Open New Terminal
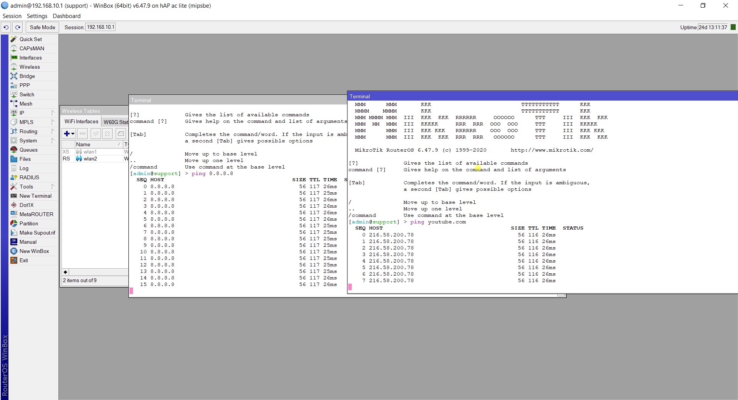Image resolution: width=738 pixels, height=400 pixels. click(35, 196)
